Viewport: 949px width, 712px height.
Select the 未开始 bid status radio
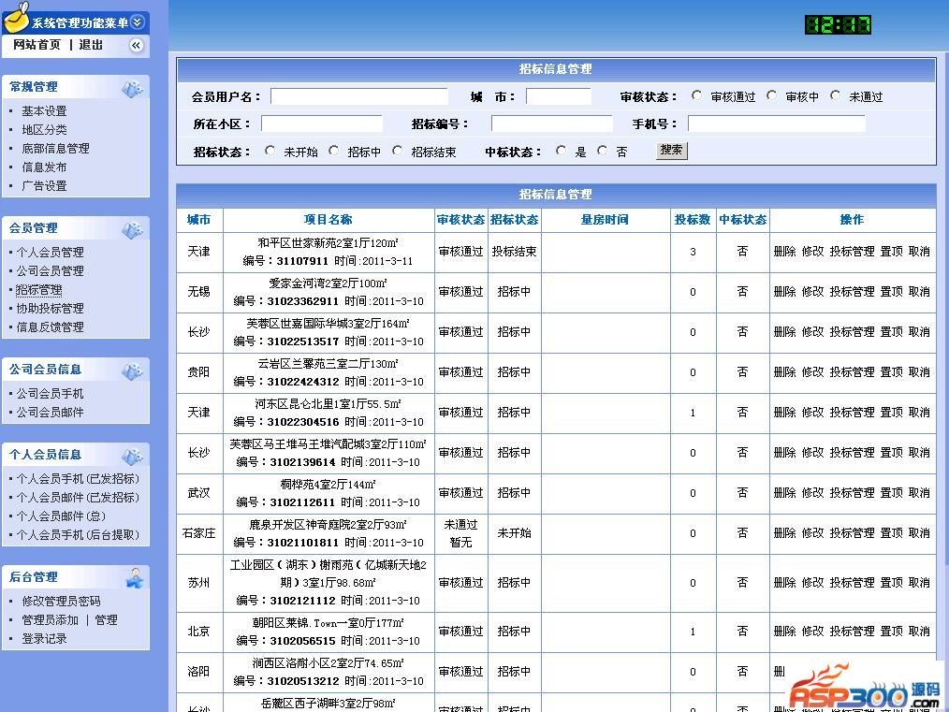[270, 151]
